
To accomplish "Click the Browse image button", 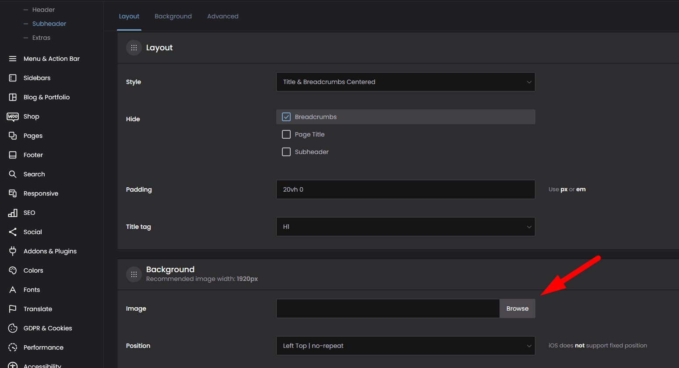I will coord(517,308).
